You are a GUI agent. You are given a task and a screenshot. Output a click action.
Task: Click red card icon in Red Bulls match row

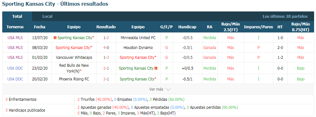[156, 68]
